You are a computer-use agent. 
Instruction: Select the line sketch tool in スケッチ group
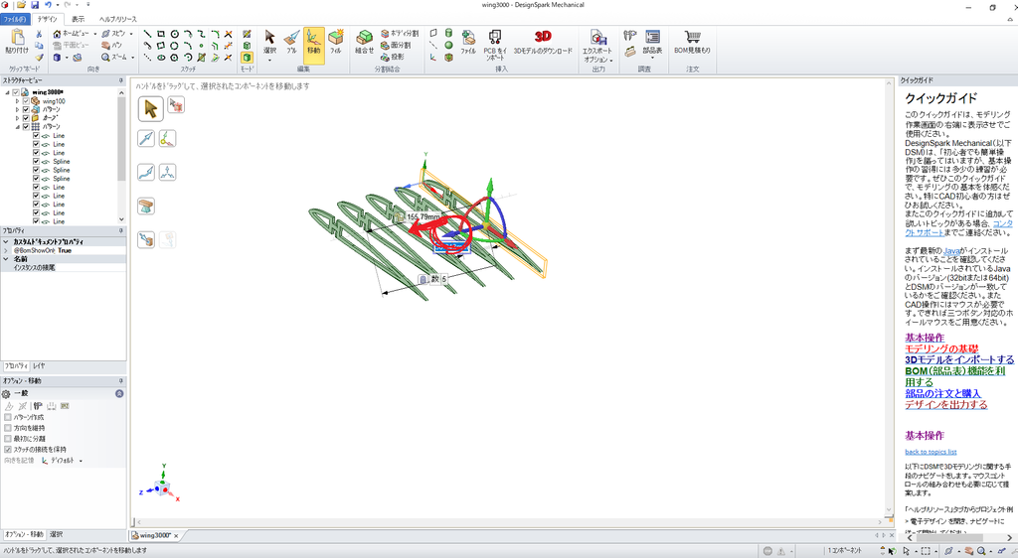[148, 34]
